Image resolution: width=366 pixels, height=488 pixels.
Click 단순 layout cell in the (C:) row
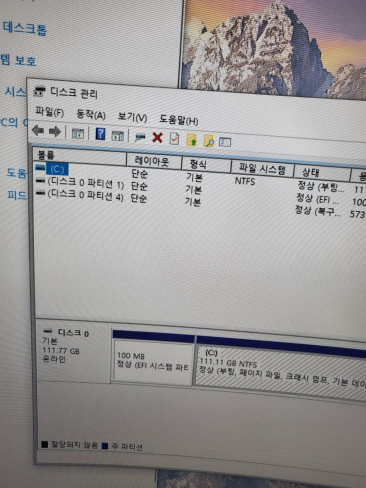tap(140, 173)
